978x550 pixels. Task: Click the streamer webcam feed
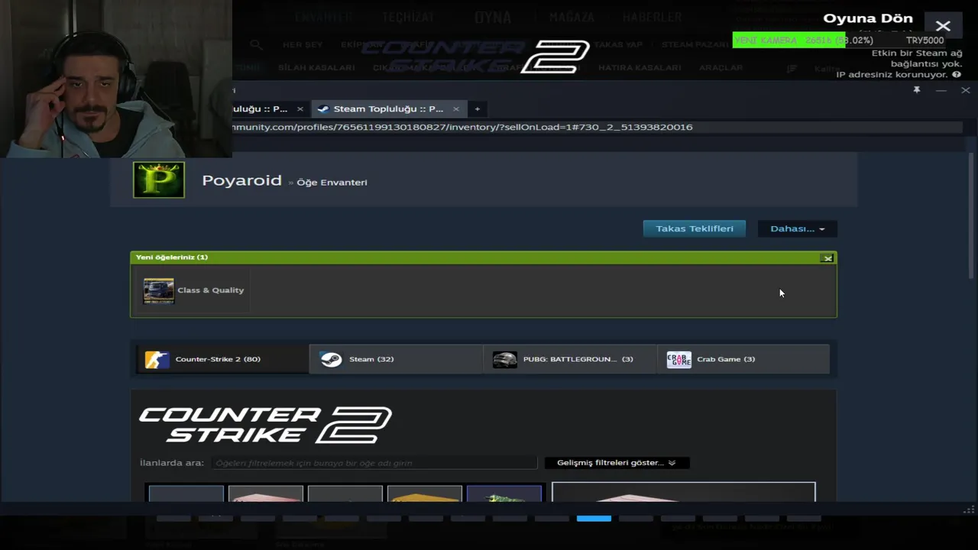[116, 79]
